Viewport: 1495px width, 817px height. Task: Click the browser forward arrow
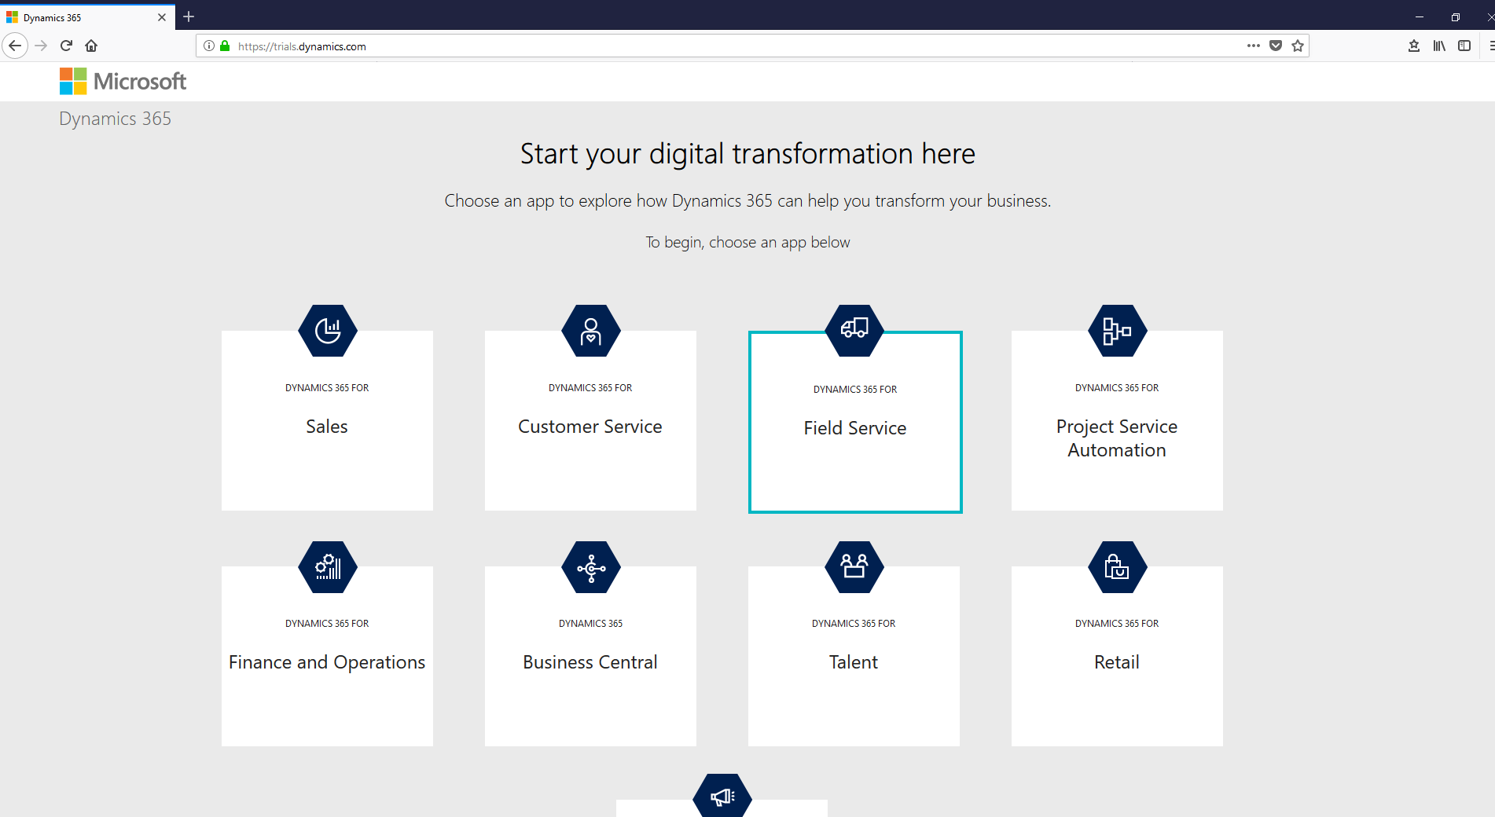(x=42, y=46)
